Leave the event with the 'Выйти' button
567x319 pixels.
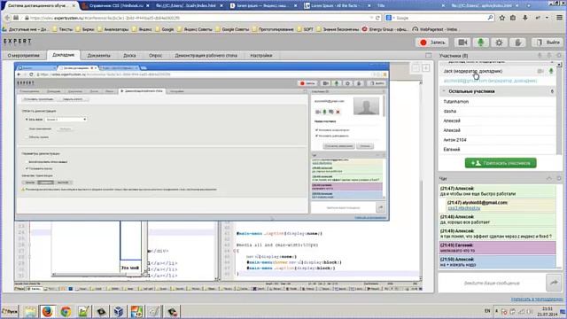(x=548, y=43)
